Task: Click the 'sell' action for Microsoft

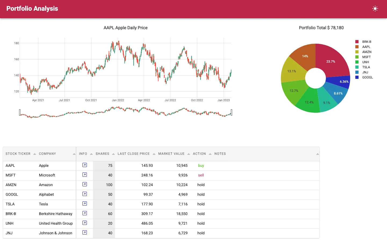Action: (201, 175)
